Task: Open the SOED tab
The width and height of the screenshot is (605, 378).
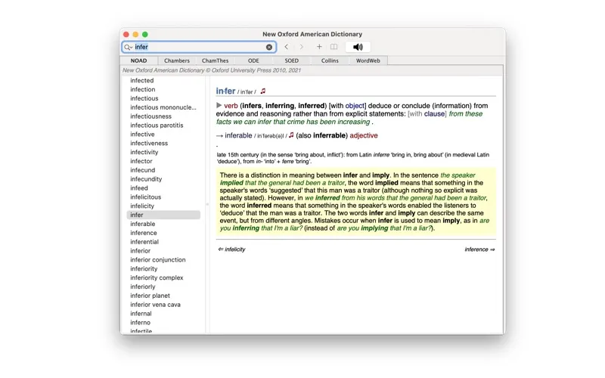Action: (291, 60)
